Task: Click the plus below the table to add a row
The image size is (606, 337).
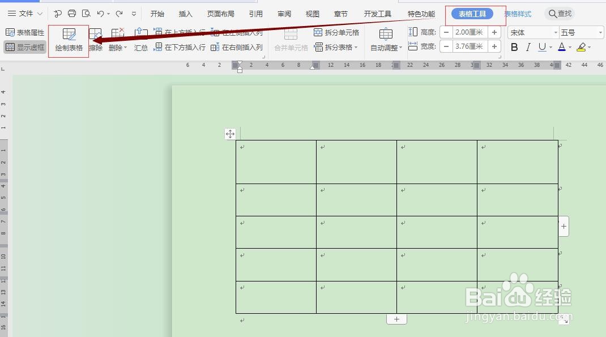Action: (x=396, y=319)
